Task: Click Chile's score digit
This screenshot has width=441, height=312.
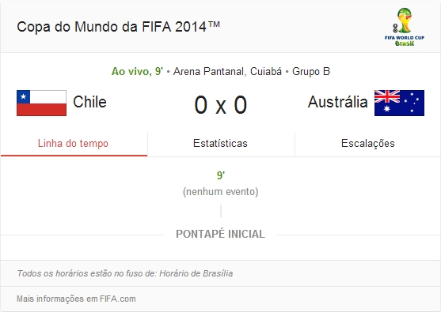Action: point(201,105)
